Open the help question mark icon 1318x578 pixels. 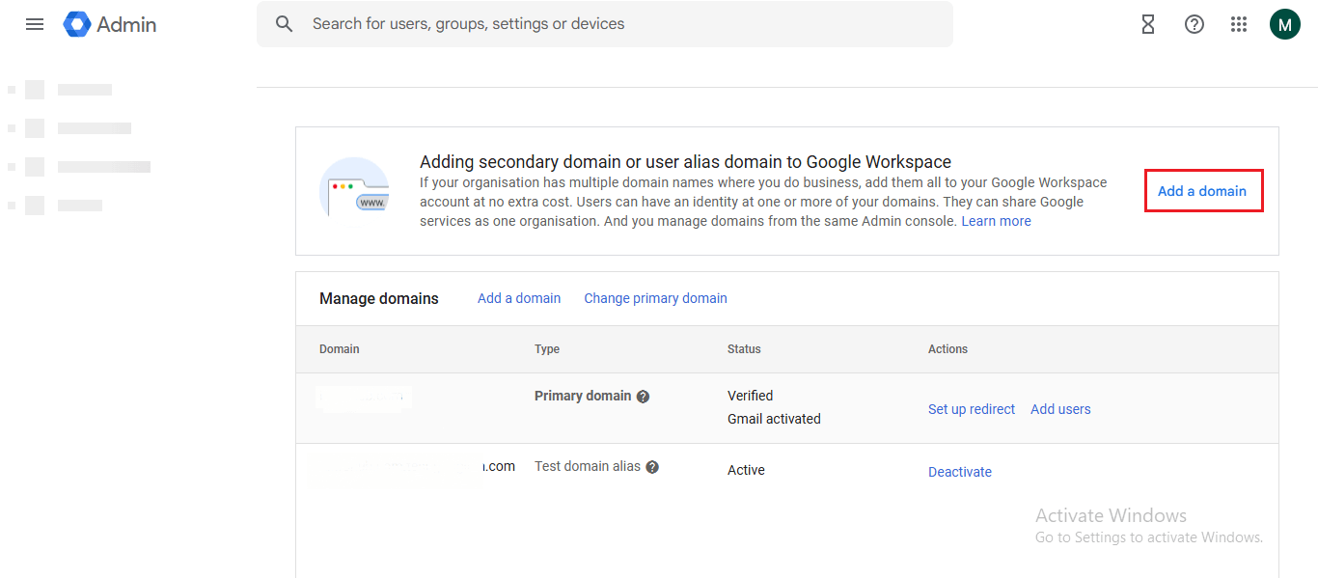pyautogui.click(x=1194, y=25)
